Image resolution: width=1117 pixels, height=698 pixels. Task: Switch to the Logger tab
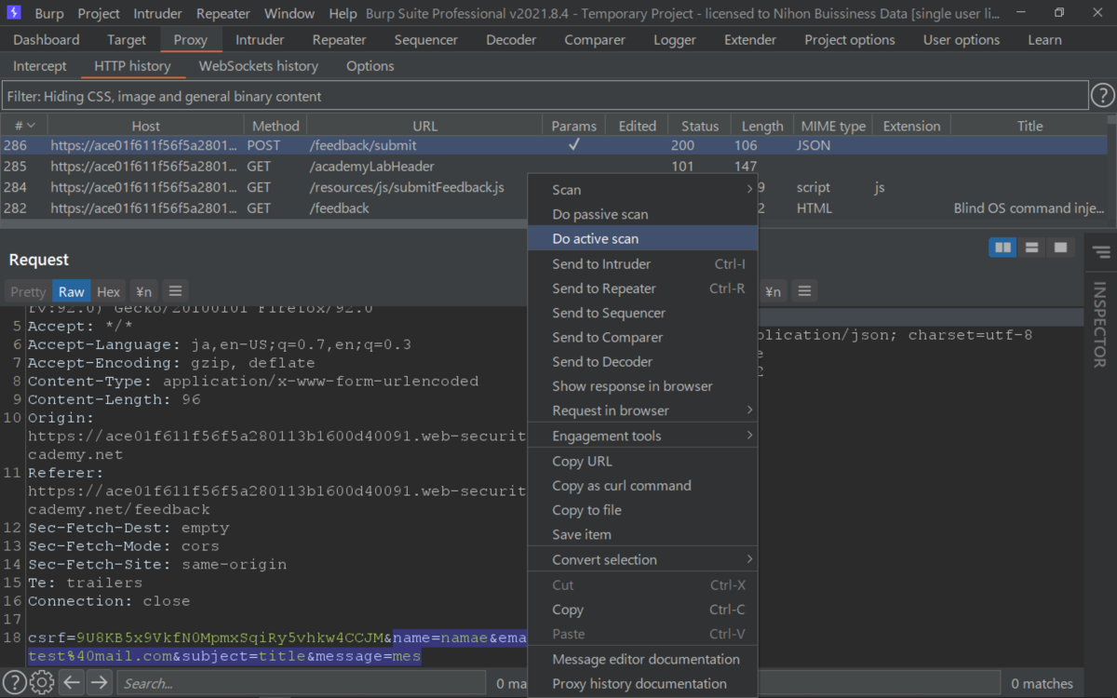point(675,40)
